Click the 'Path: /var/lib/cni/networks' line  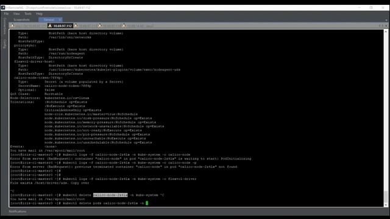[55, 37]
